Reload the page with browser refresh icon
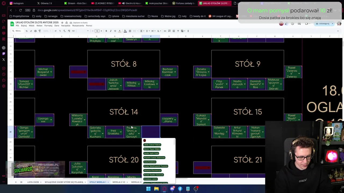This screenshot has width=344, height=193. click(20, 10)
